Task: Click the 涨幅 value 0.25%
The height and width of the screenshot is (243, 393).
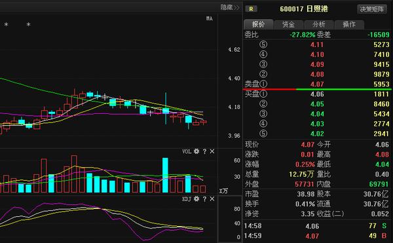Action: coord(305,164)
